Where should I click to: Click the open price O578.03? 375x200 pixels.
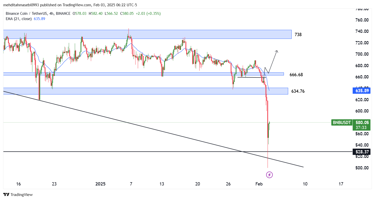point(80,14)
